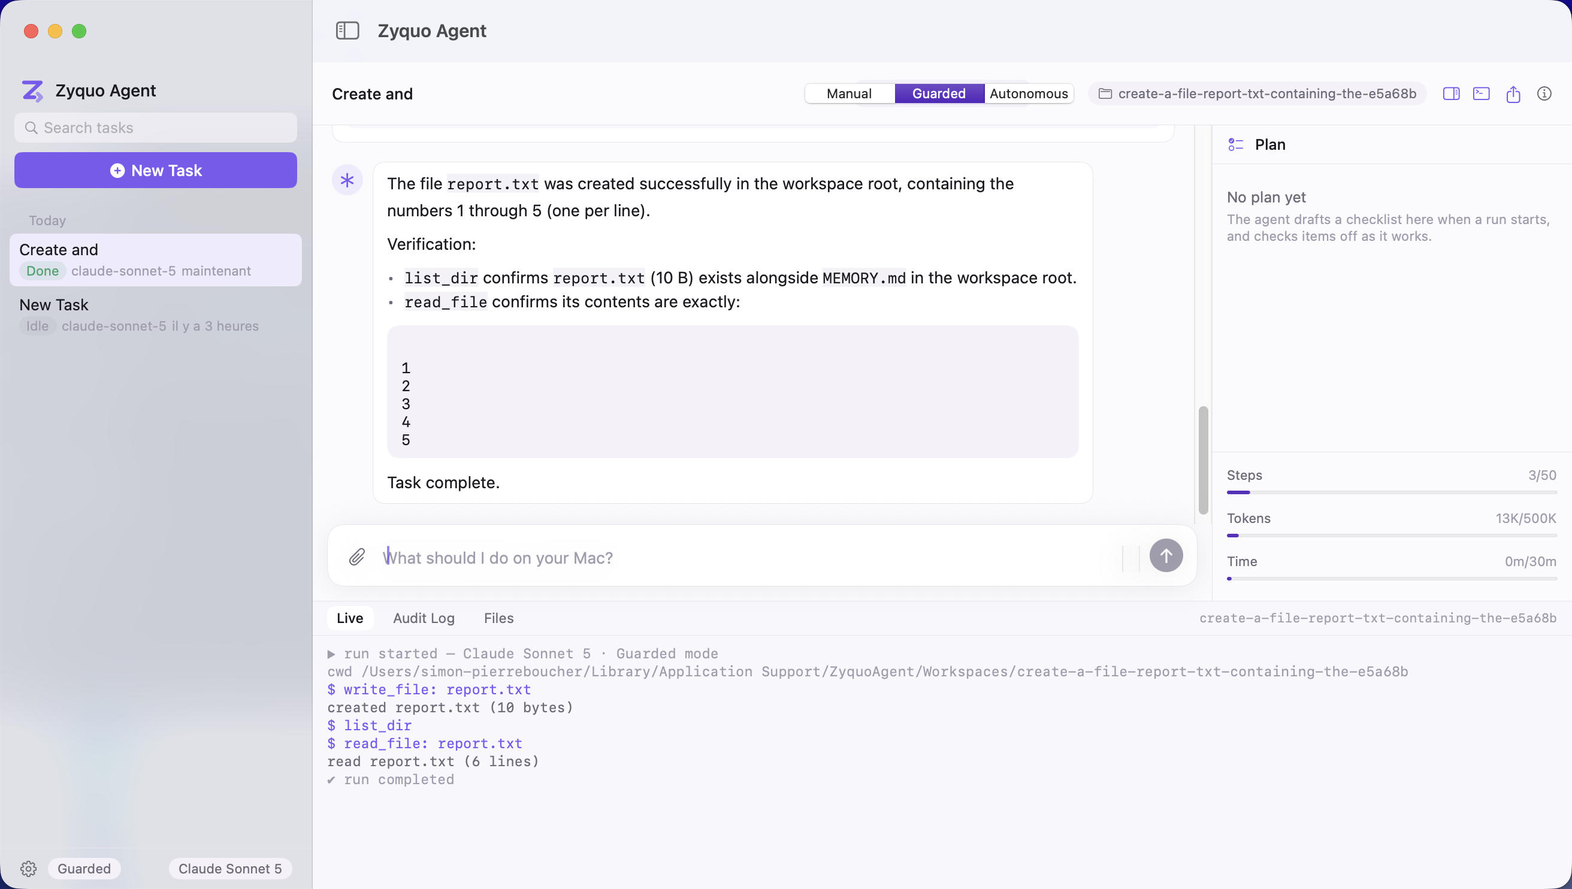
Task: Click the '13K/500K' tokens value
Action: coord(1526,518)
